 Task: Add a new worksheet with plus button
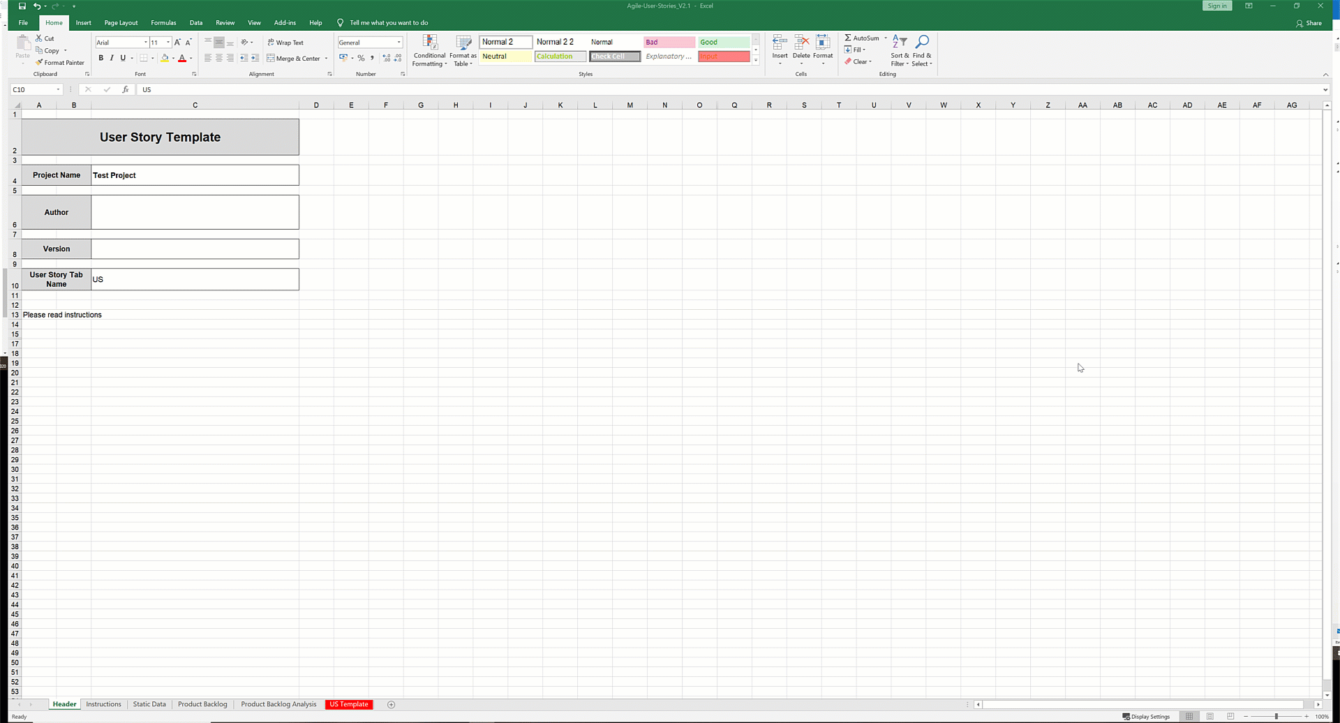pyautogui.click(x=392, y=704)
